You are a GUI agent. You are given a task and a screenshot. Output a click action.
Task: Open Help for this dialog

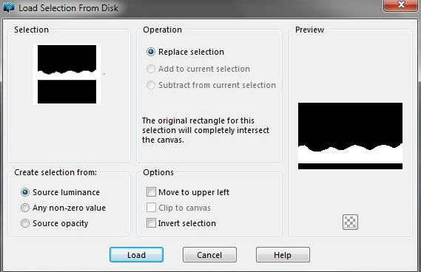click(283, 254)
